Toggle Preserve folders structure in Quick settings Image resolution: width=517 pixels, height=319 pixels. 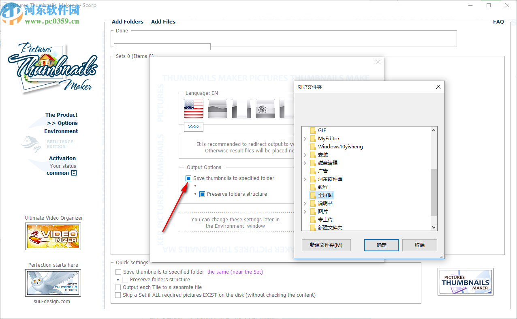pyautogui.click(x=125, y=280)
